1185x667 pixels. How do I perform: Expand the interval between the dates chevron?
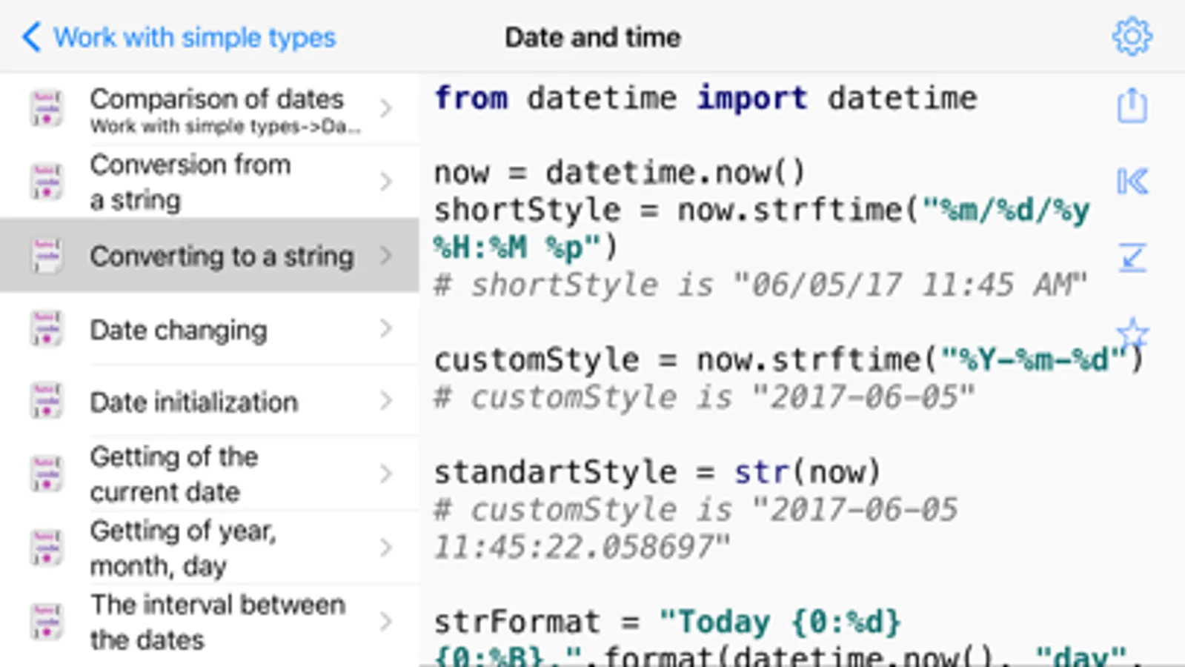pos(385,621)
